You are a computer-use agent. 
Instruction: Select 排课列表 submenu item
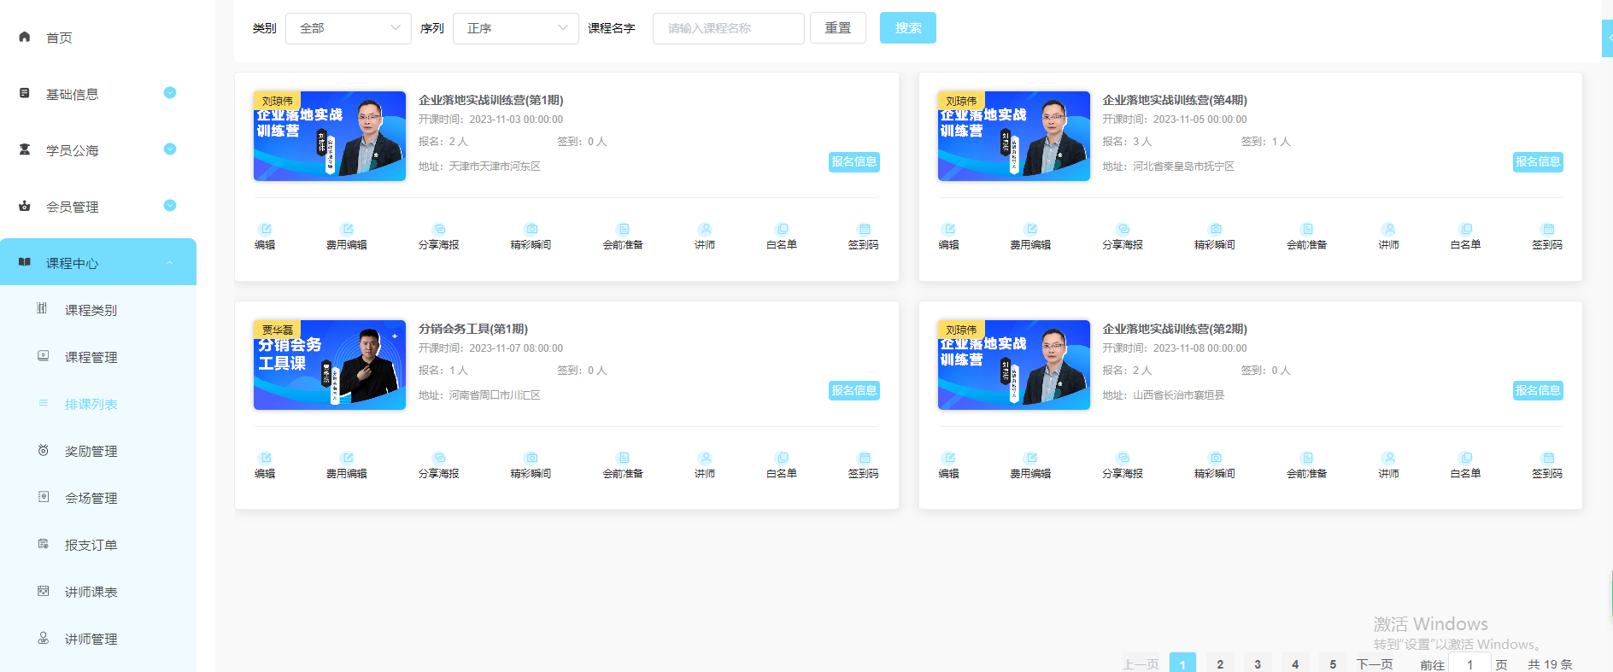[x=98, y=404]
